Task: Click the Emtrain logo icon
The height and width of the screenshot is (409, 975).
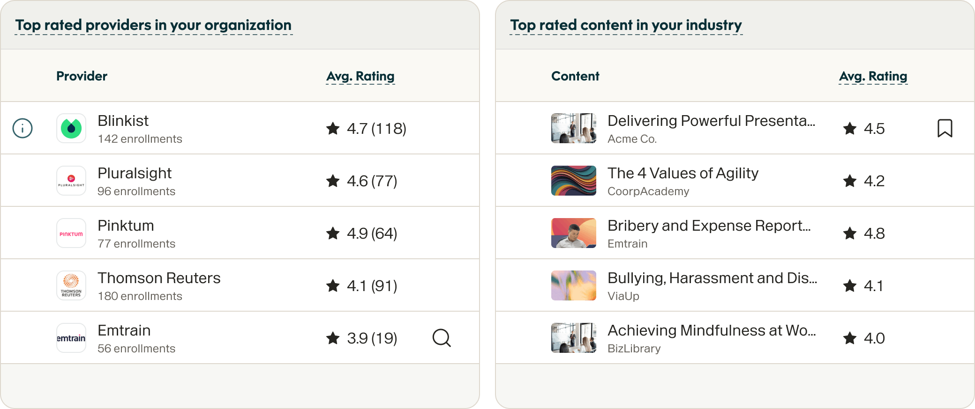Action: pos(71,338)
